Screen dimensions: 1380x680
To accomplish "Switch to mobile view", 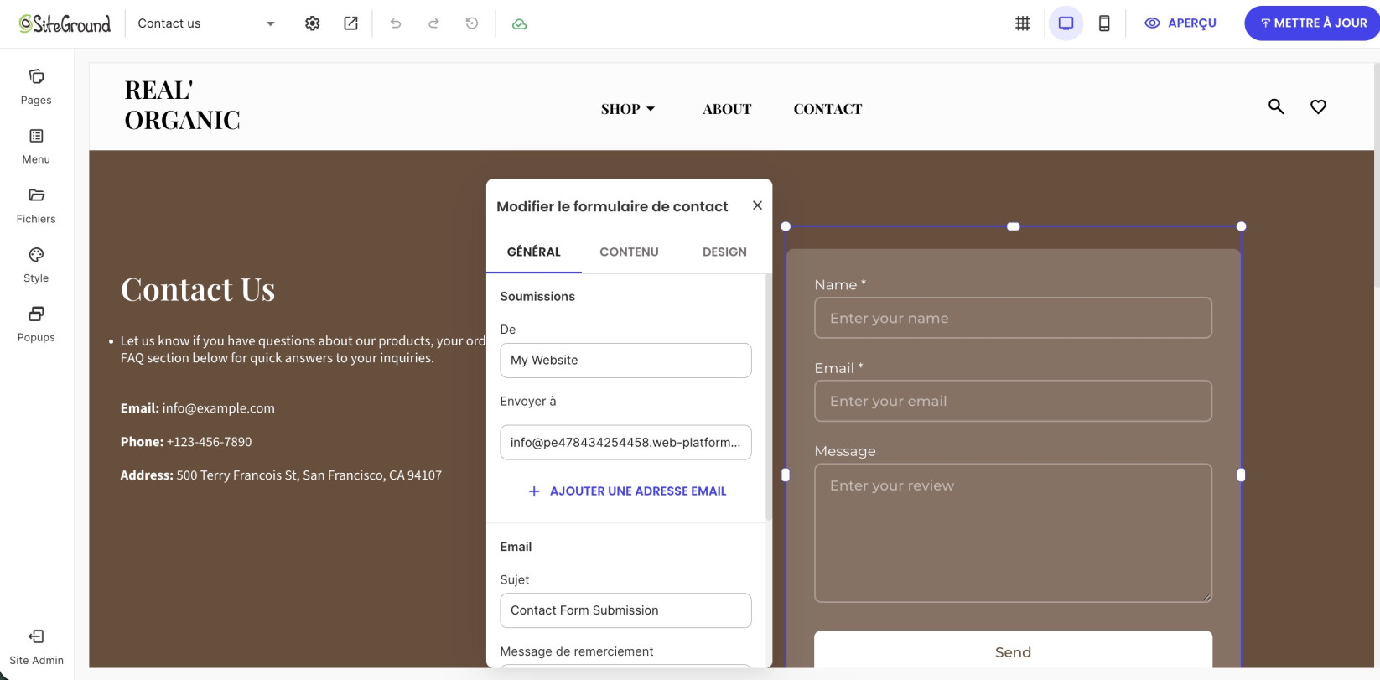I will coord(1104,23).
